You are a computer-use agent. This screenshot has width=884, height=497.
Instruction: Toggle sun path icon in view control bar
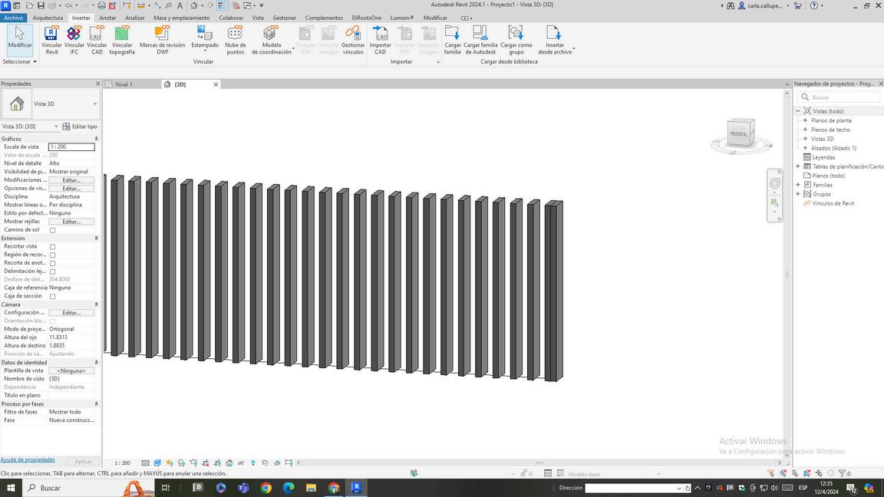click(x=169, y=462)
